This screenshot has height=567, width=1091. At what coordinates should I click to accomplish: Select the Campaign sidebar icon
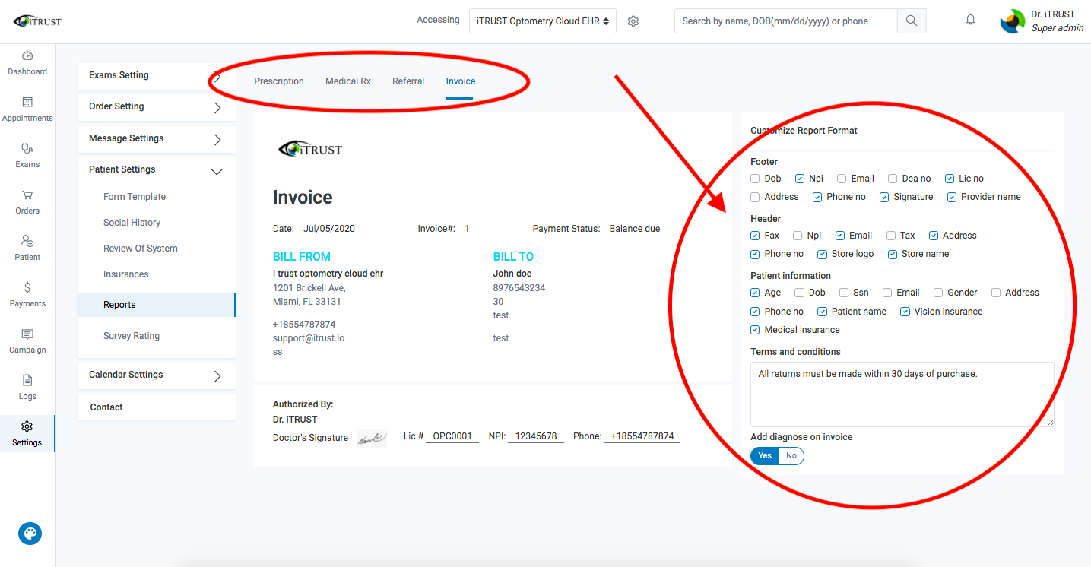click(27, 341)
